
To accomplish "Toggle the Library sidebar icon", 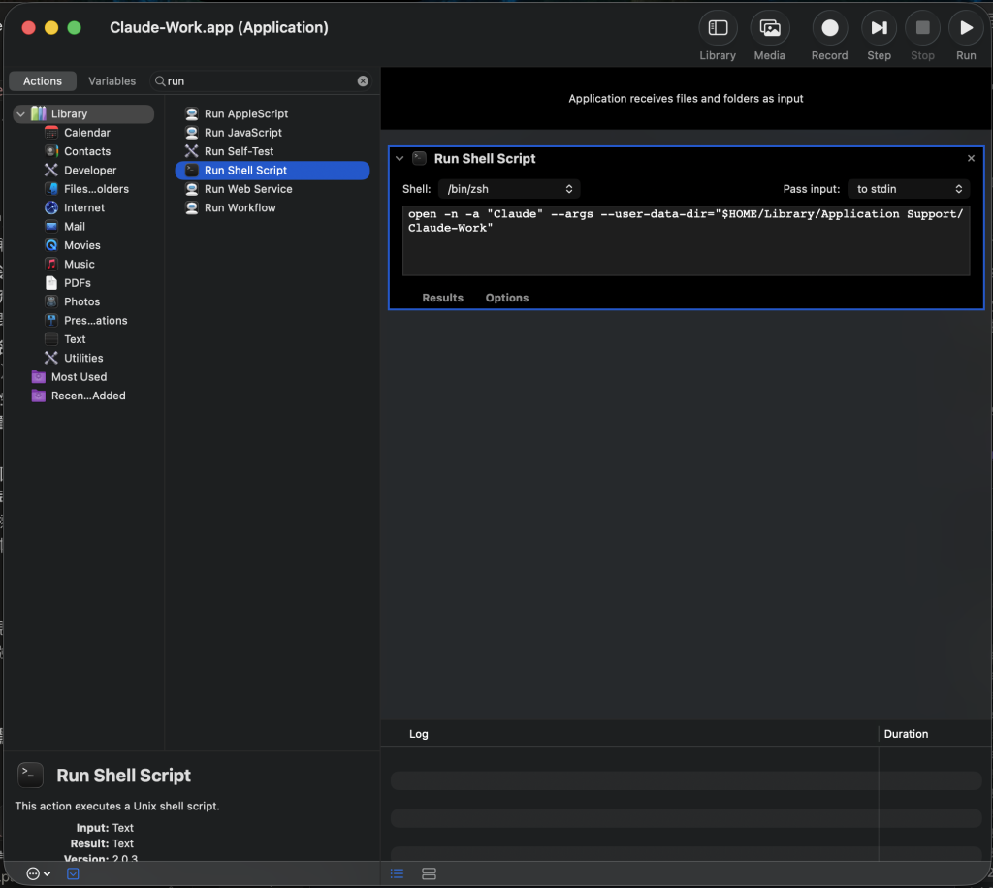I will pos(718,28).
